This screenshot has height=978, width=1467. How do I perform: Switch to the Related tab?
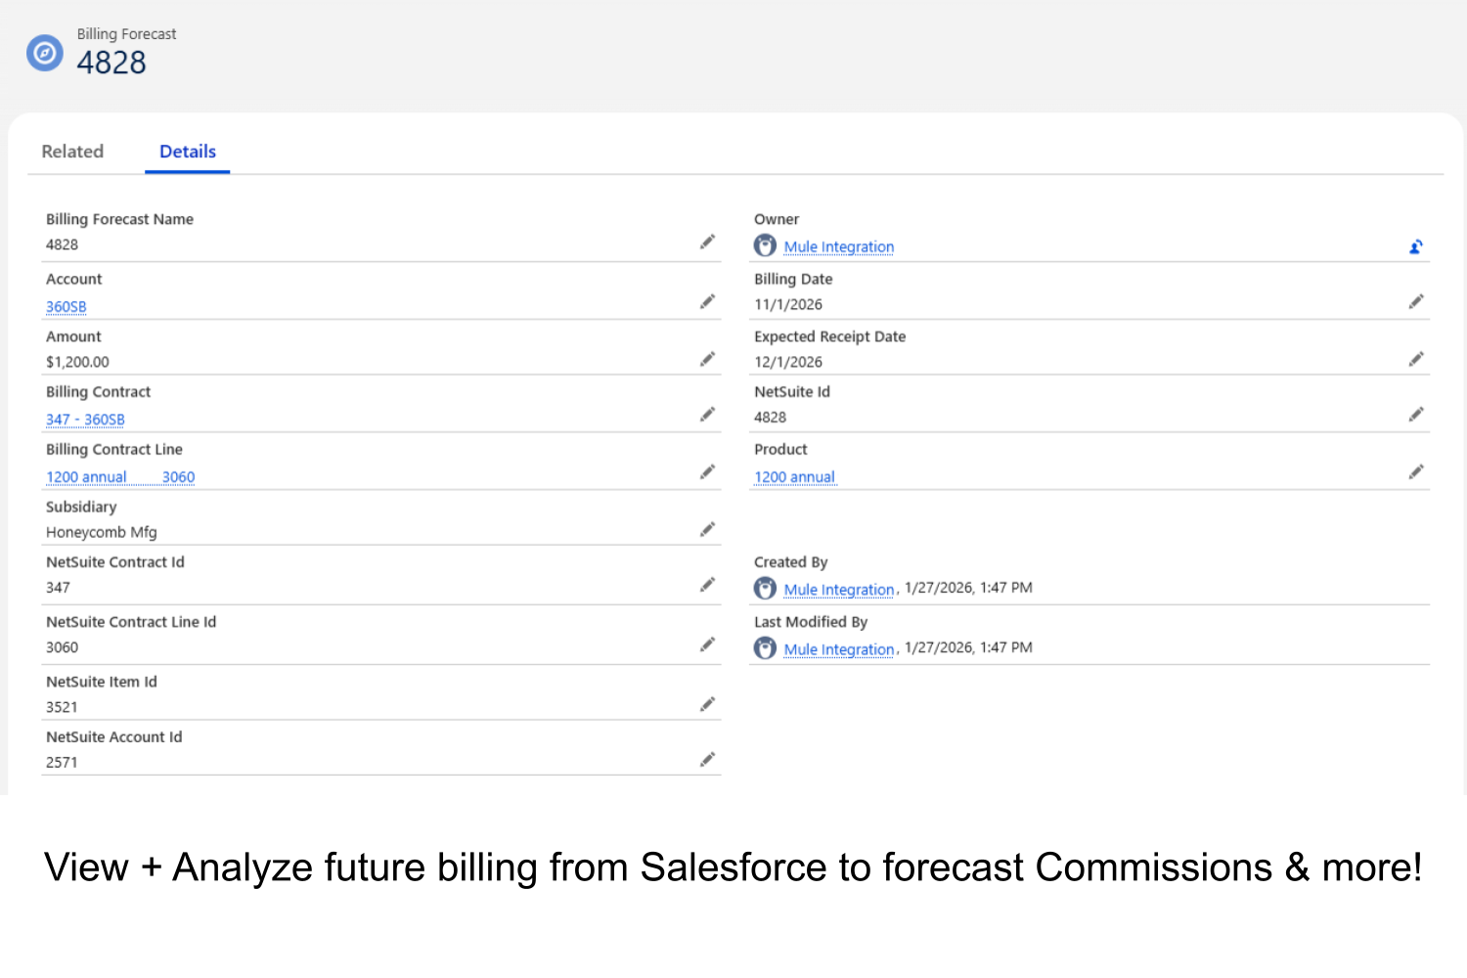click(72, 152)
